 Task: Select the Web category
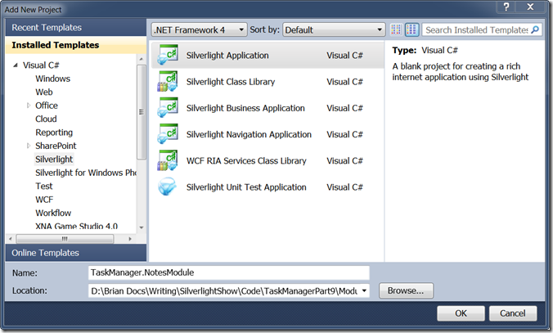43,92
